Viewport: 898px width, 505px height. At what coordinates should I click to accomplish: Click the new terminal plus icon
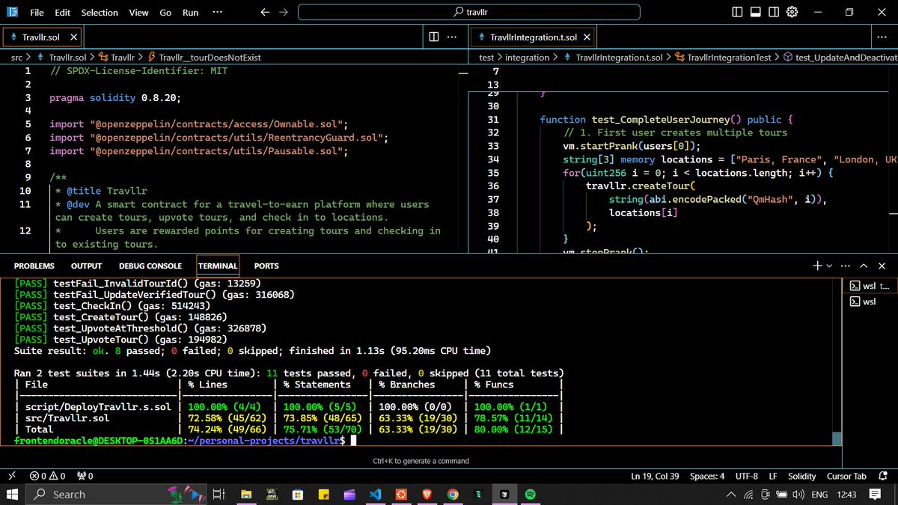(817, 266)
